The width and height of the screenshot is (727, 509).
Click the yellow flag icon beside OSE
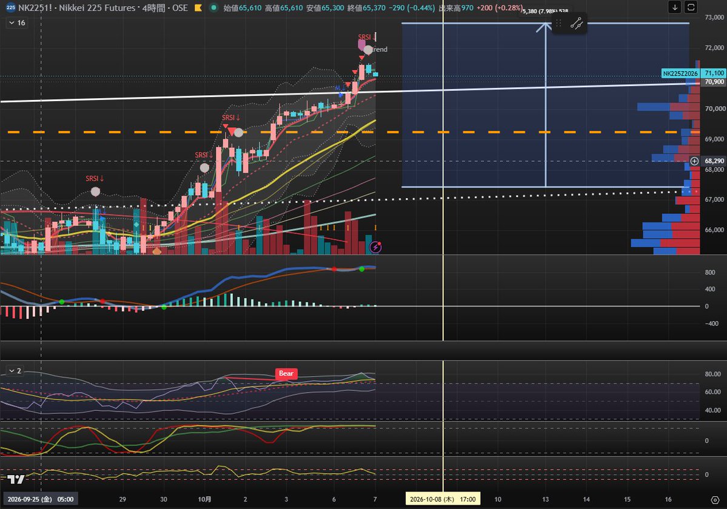click(x=198, y=8)
